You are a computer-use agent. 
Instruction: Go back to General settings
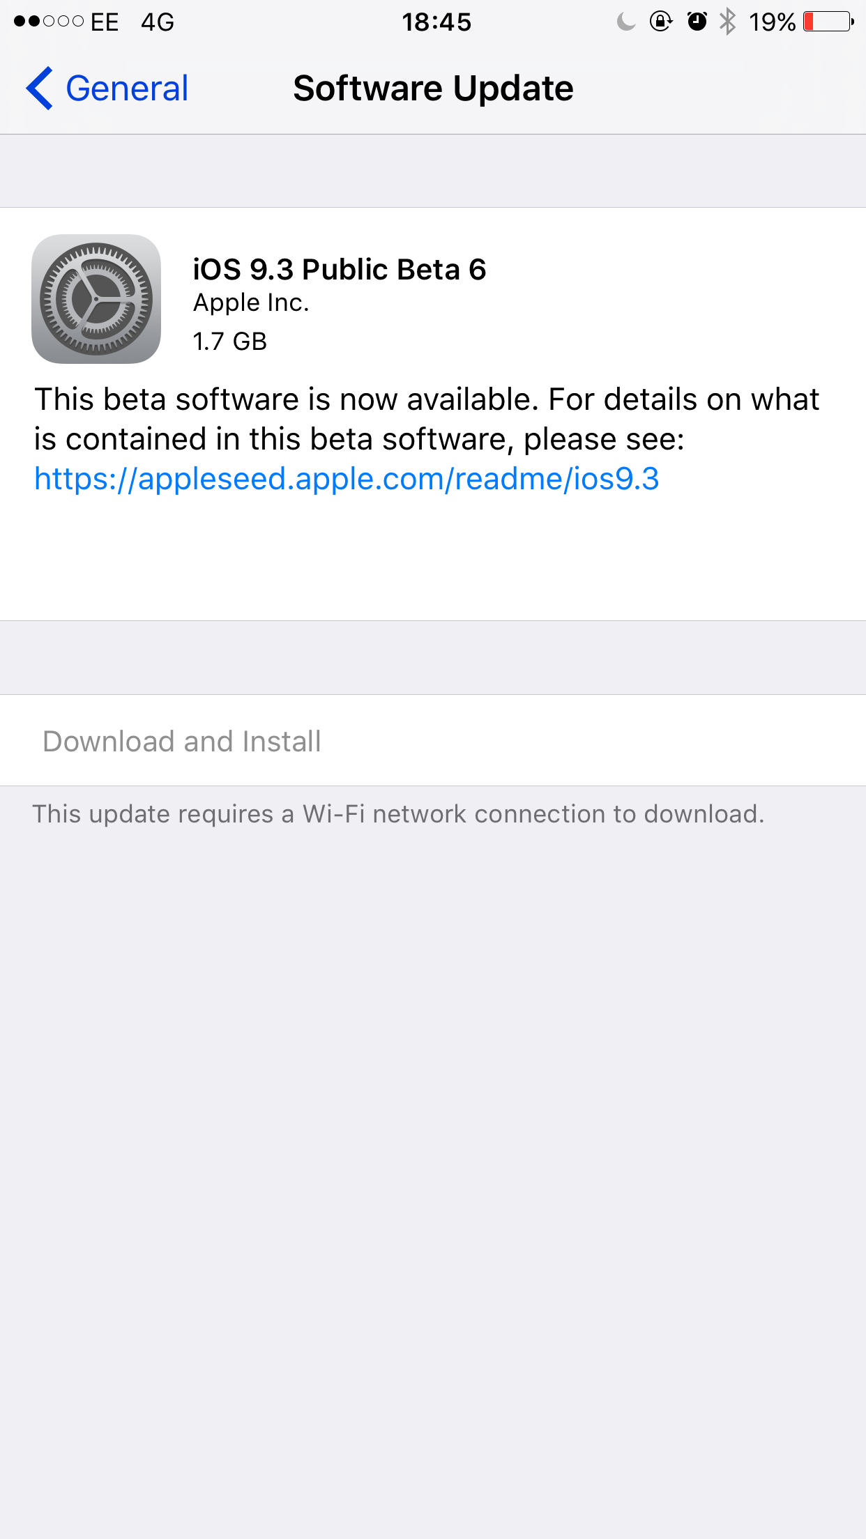pyautogui.click(x=107, y=89)
